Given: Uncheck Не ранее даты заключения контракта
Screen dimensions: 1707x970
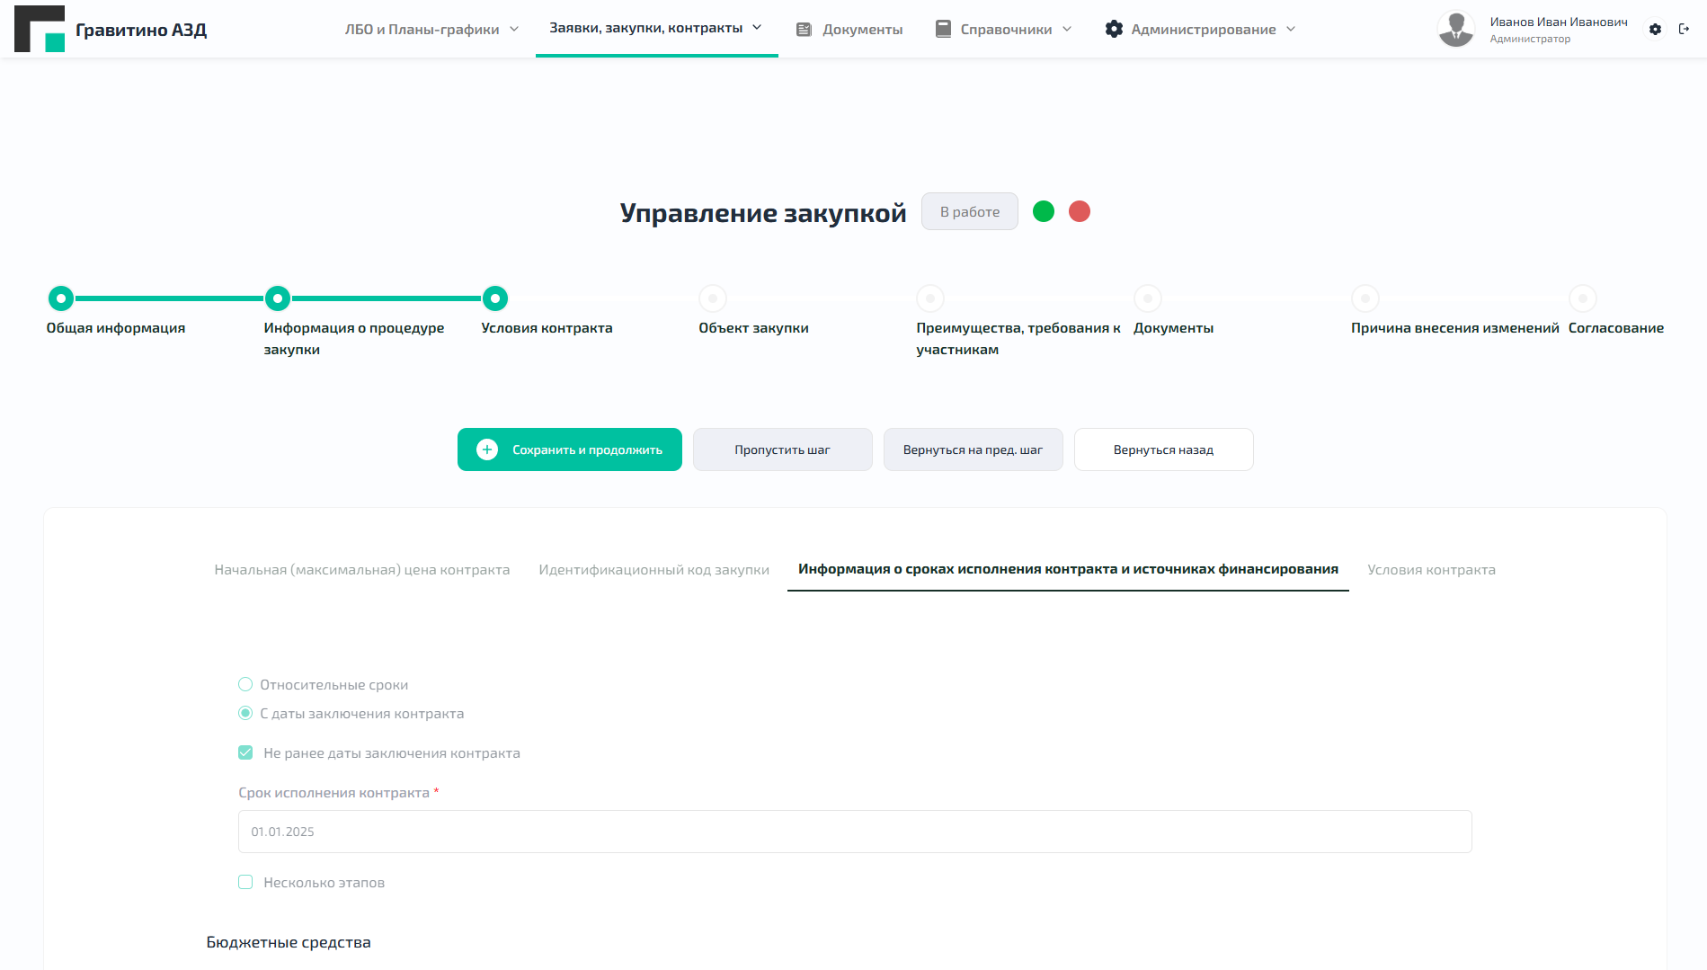Looking at the screenshot, I should pyautogui.click(x=244, y=752).
